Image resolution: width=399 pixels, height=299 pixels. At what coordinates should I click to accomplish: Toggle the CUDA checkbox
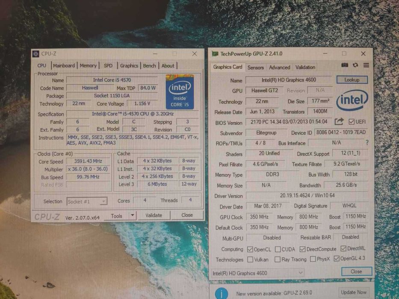(278, 249)
